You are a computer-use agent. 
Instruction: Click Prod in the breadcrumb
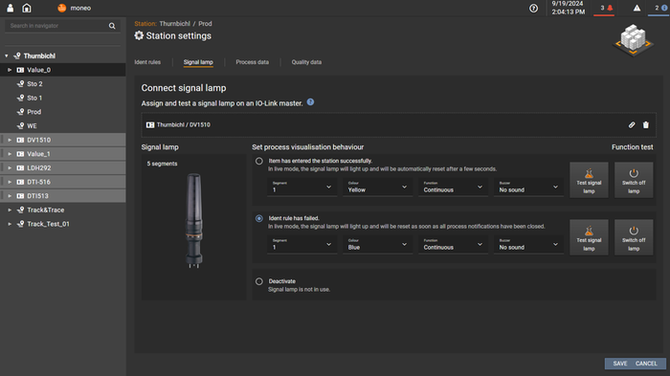coord(205,24)
